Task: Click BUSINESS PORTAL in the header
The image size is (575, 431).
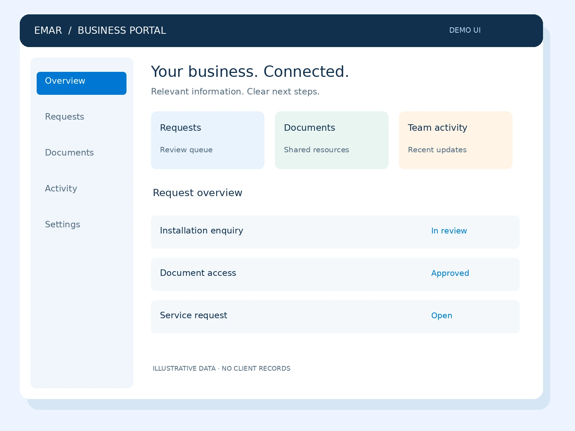Action: point(122,31)
